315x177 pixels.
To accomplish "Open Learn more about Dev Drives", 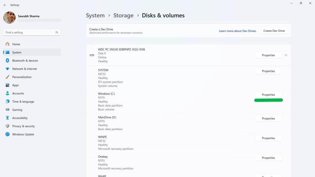I will click(237, 31).
